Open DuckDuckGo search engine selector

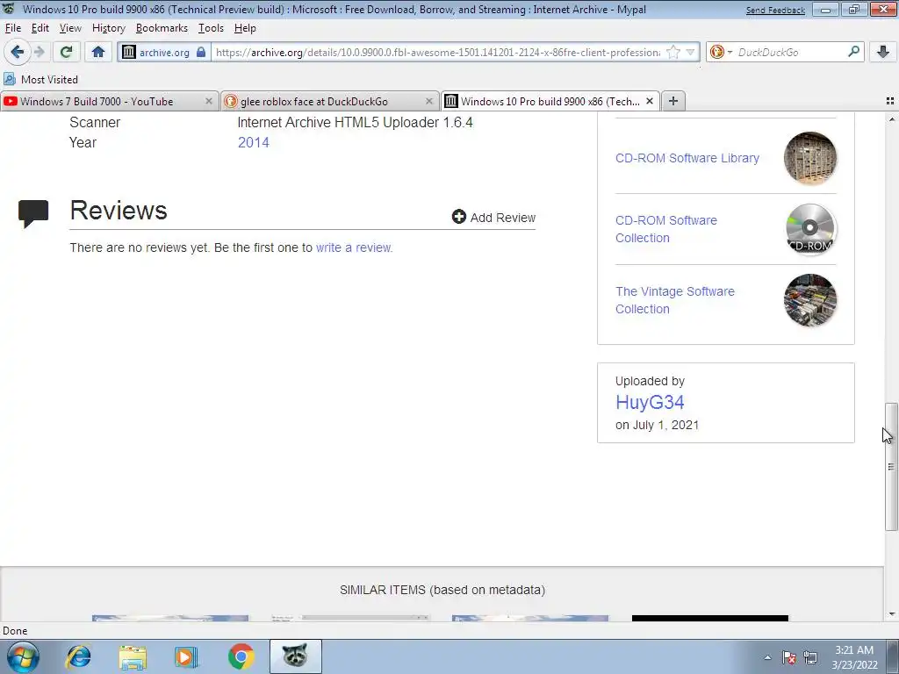[721, 52]
